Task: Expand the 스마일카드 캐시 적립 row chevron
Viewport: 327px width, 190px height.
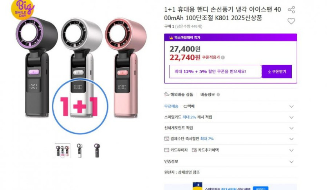Action: [291, 117]
